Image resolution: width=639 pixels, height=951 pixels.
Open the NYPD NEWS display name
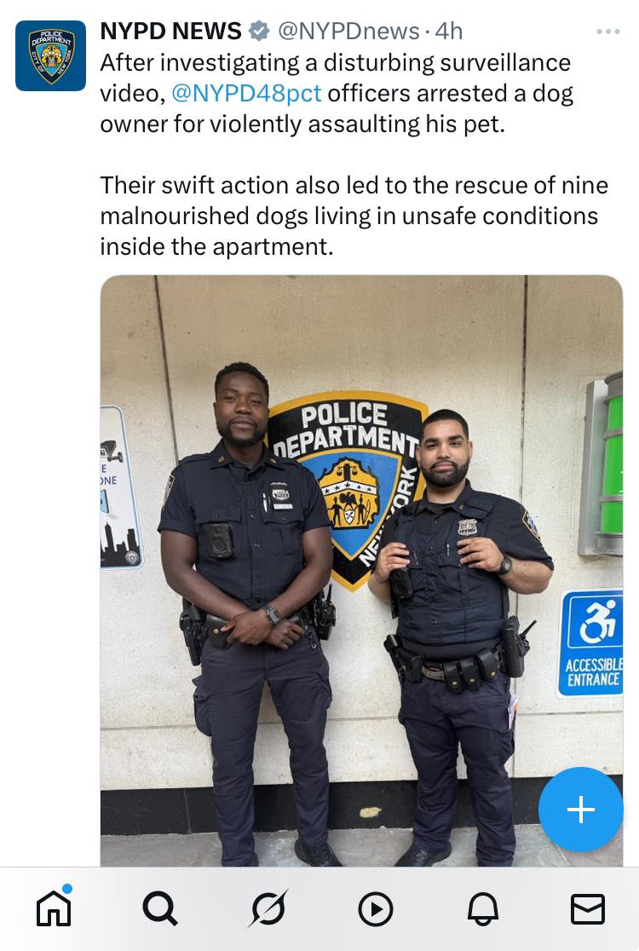point(170,31)
